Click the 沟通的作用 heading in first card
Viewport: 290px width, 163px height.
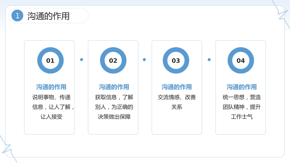point(51,87)
